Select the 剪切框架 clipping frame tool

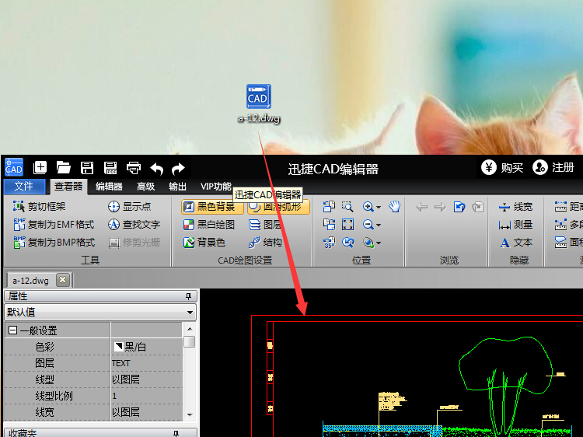click(40, 206)
